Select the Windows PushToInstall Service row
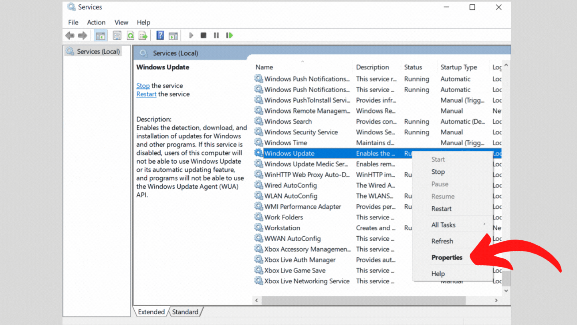 [x=377, y=100]
